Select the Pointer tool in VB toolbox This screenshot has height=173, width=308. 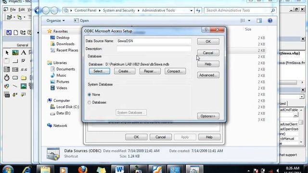pyautogui.click(x=7, y=52)
